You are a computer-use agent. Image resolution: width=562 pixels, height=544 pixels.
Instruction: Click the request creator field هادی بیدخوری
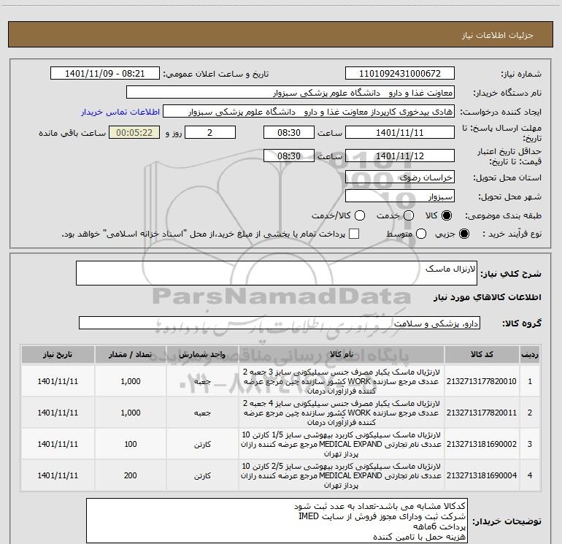(x=309, y=112)
